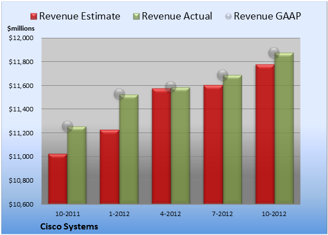The width and height of the screenshot is (328, 235).
Task: Select the green actual bar for 10-2011
Action: click(x=77, y=165)
